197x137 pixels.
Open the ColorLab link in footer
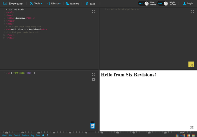17,135
